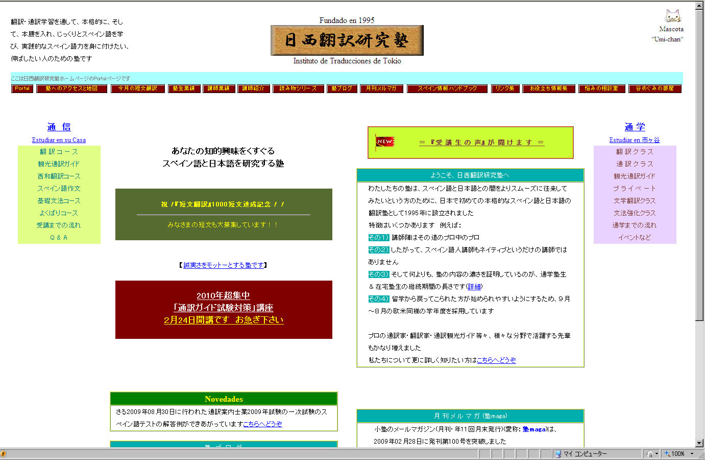Select 観光通訳ガイド in the right 通学 menu
Viewport: 705px width, 460px height.
pos(635,176)
